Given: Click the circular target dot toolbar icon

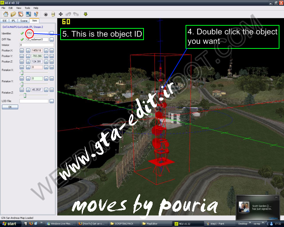Looking at the screenshot, I should click(46, 14).
